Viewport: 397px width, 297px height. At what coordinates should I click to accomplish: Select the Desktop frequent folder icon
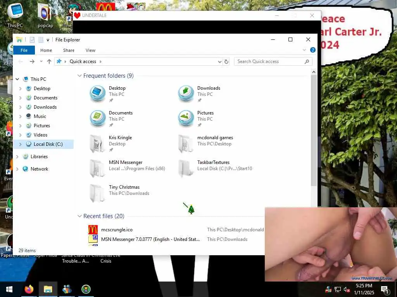pyautogui.click(x=98, y=94)
